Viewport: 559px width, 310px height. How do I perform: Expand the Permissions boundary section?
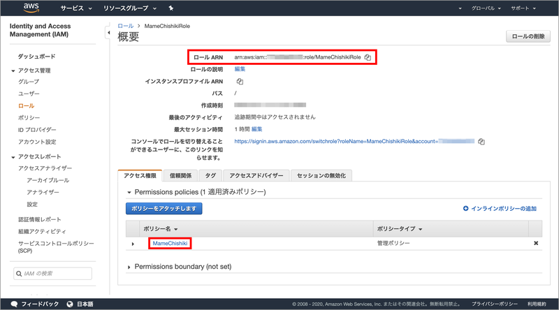coord(129,267)
